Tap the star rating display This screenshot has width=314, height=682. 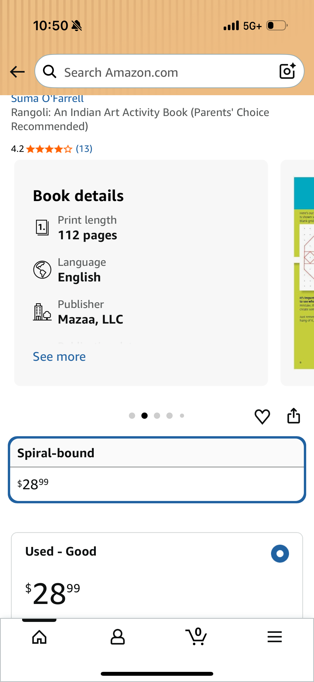[49, 149]
